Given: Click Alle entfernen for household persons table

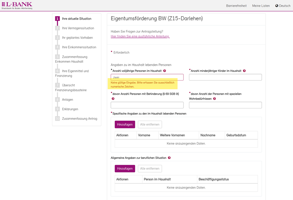Looking at the screenshot, I should [x=150, y=125].
